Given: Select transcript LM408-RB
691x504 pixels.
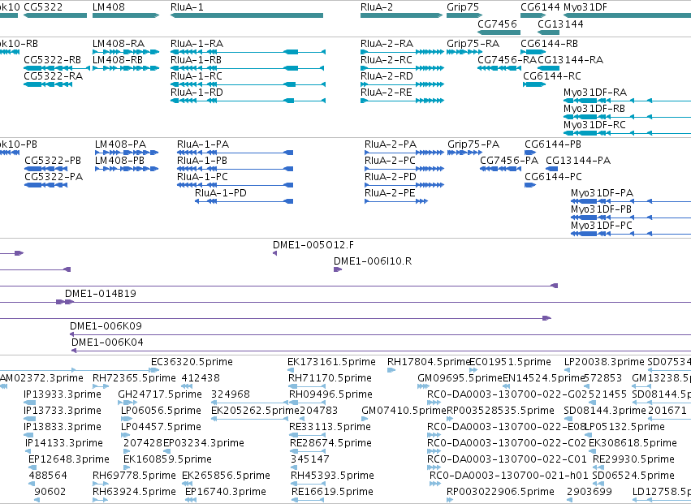Looking at the screenshot, I should 126,68.
